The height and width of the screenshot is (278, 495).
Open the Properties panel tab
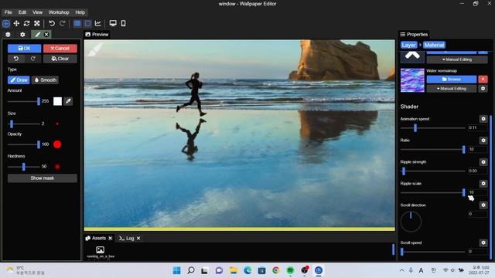click(414, 34)
